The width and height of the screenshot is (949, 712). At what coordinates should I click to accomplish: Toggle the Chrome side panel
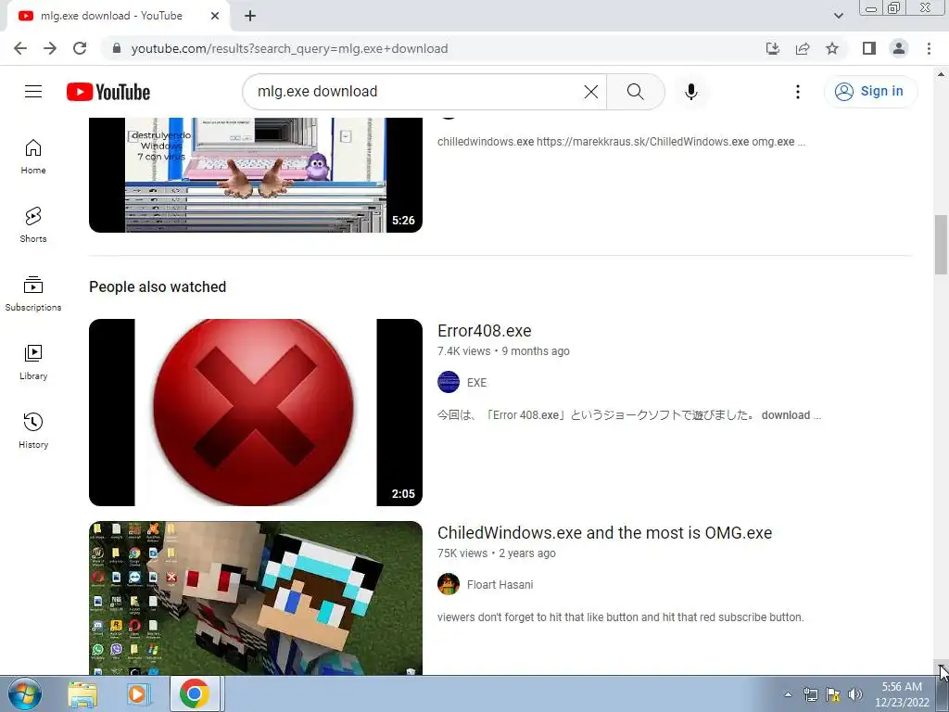(x=869, y=48)
